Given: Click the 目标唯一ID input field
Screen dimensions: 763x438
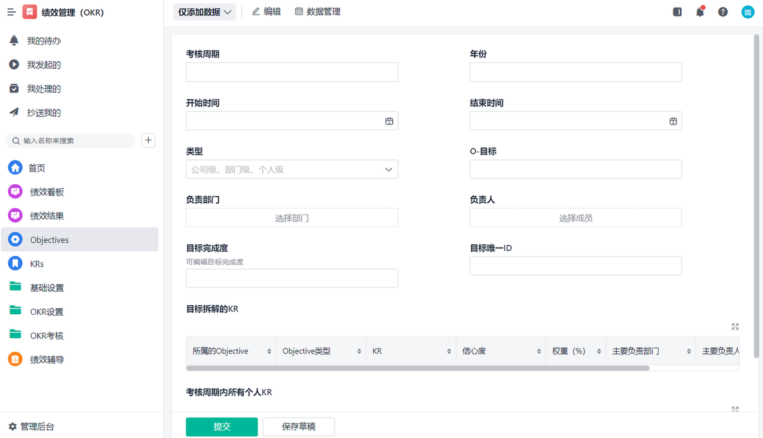Looking at the screenshot, I should tap(575, 266).
